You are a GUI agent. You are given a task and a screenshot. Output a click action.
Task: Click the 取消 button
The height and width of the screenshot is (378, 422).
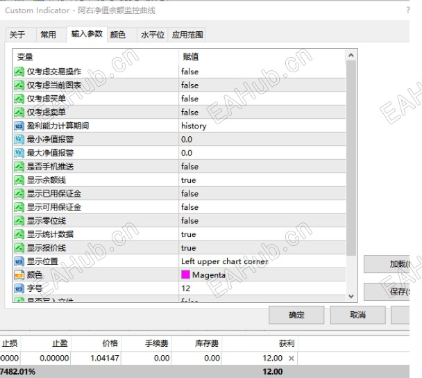tap(357, 315)
